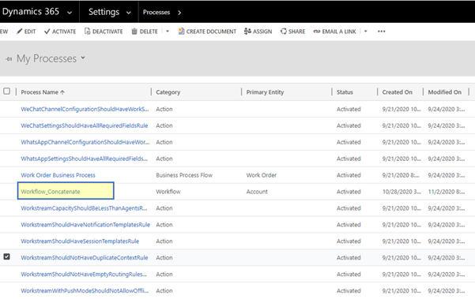Image resolution: width=475 pixels, height=299 pixels.
Task: Click Processes in the navigation bar
Action: (x=156, y=13)
